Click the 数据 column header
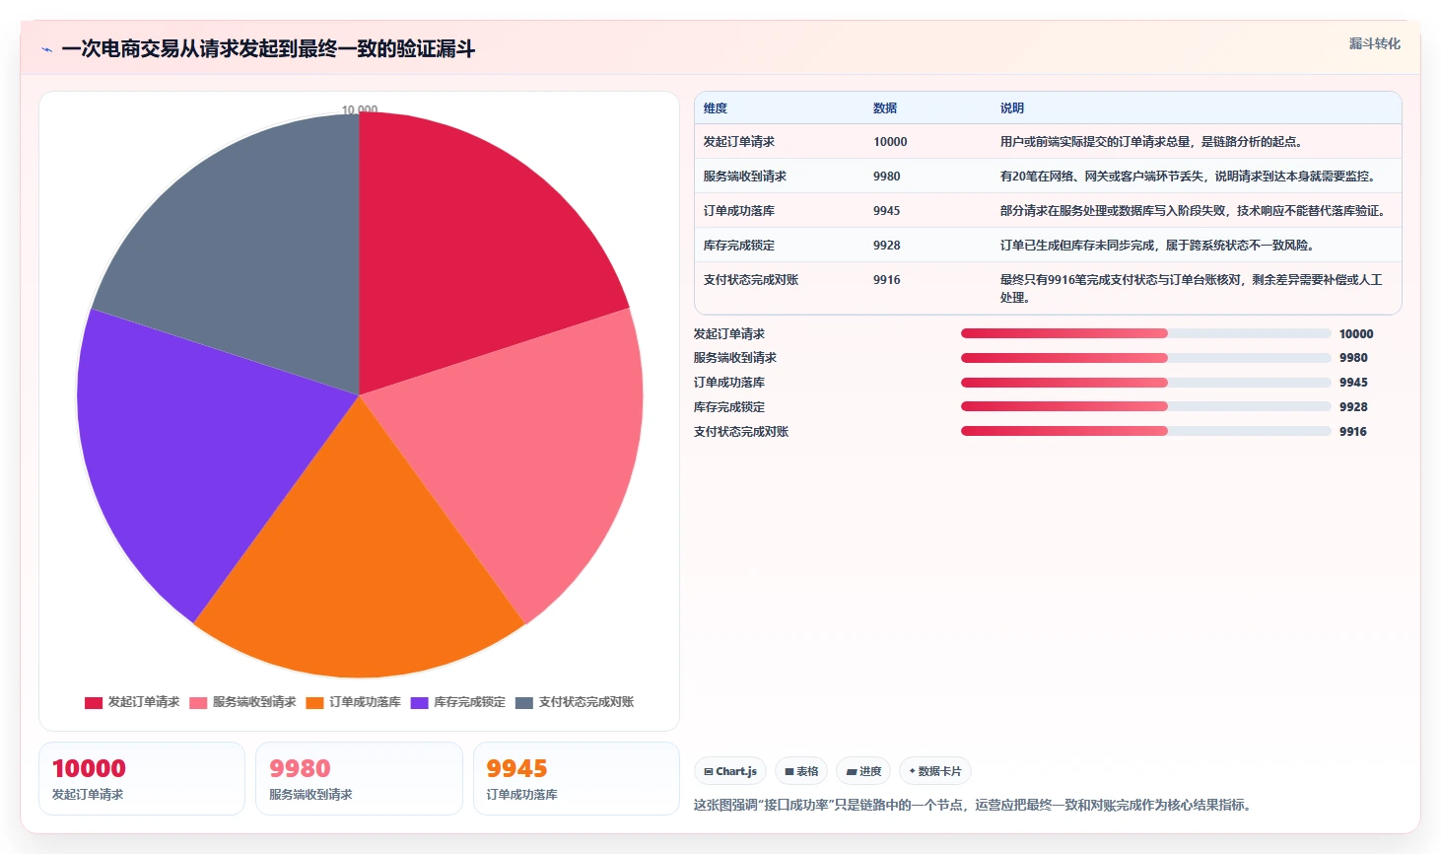The height and width of the screenshot is (854, 1441). pos(885,108)
